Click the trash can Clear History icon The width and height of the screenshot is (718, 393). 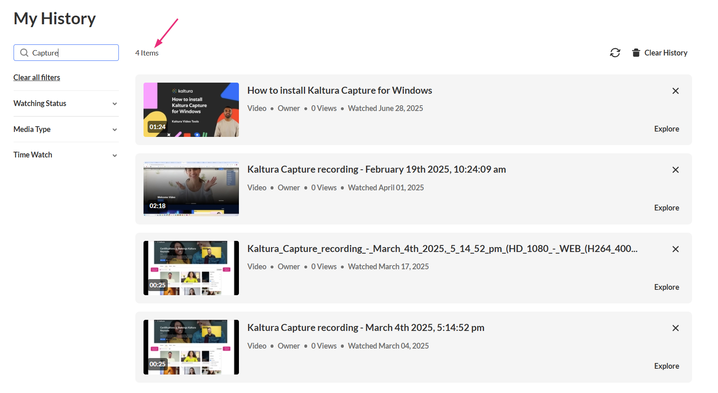pos(636,53)
